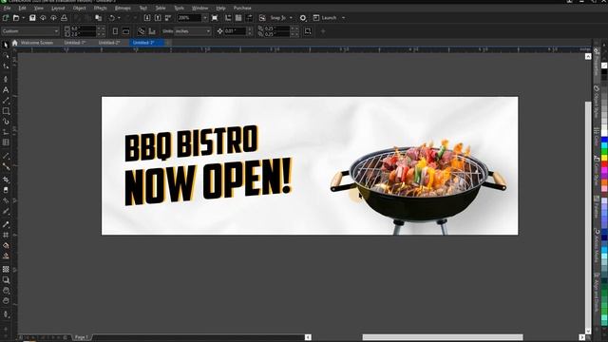
Task: Click the Quick customize plus icon
Action: click(323, 31)
